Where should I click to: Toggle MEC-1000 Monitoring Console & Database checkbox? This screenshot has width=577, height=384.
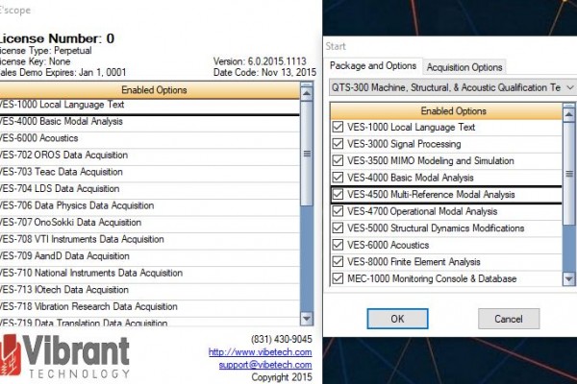tap(337, 278)
